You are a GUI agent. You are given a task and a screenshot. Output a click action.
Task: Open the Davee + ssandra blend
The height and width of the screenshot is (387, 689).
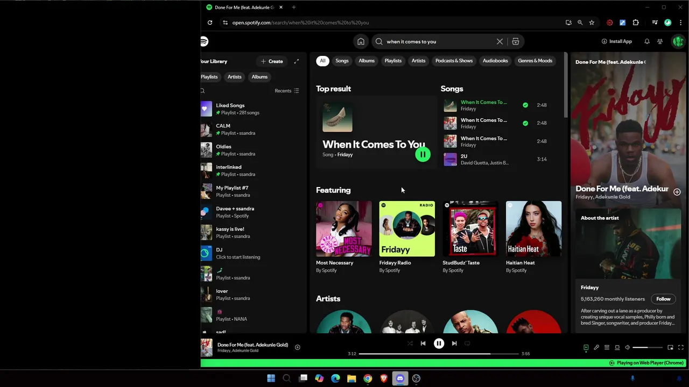point(252,212)
